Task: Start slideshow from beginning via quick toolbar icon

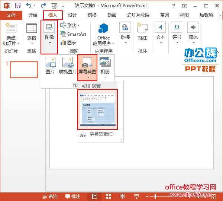Action: (54, 6)
